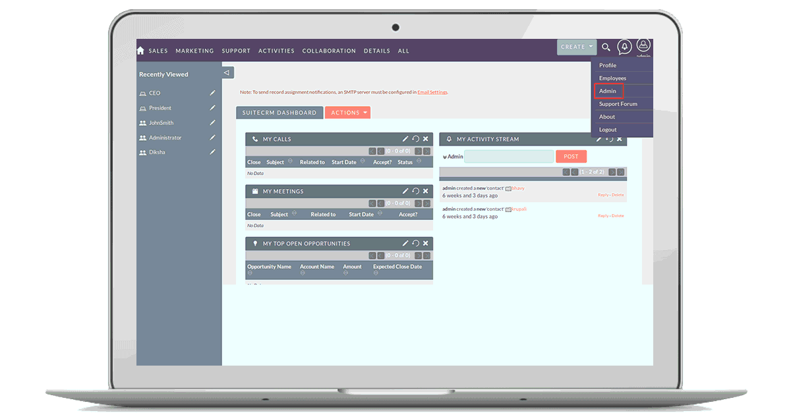Image resolution: width=791 pixels, height=415 pixels.
Task: Select Logout from the user menu
Action: (x=608, y=130)
